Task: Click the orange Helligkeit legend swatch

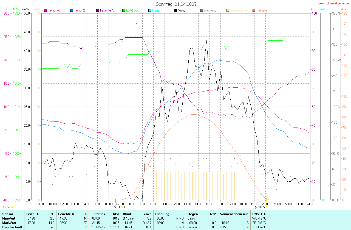Action: pos(254,10)
